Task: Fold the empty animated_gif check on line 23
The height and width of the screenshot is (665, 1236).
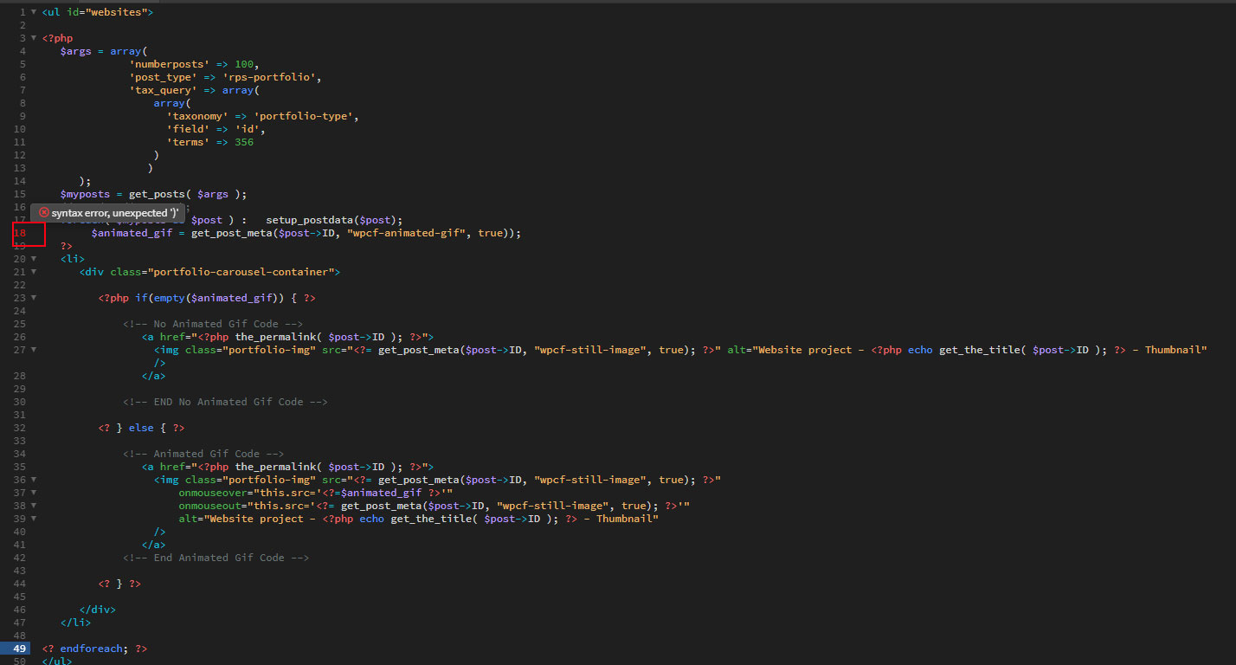Action: click(34, 297)
